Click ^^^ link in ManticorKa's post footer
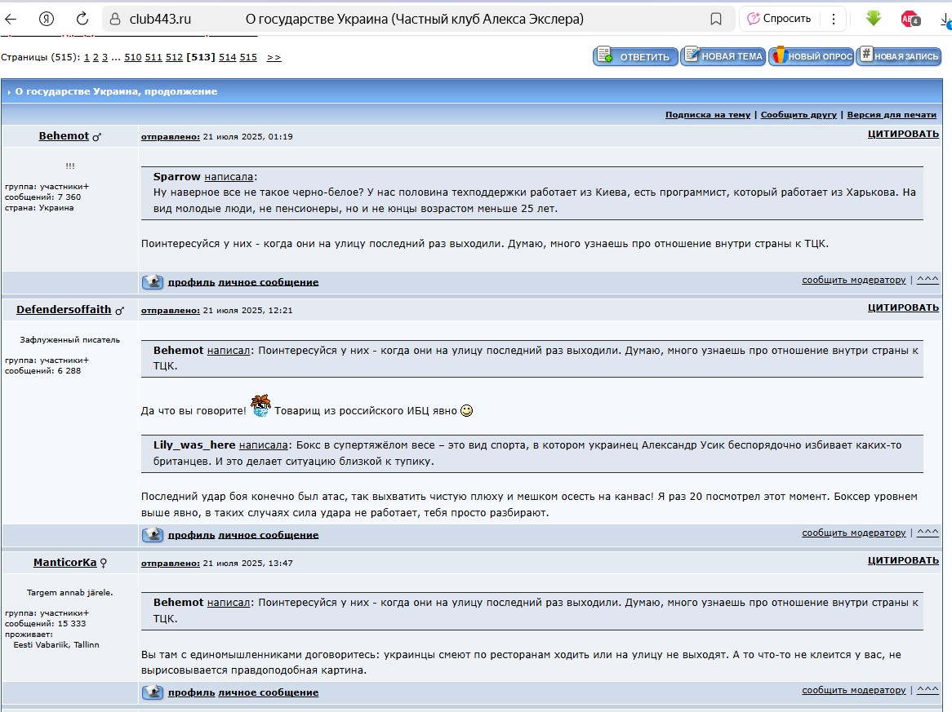Screen dimensions: 952x712 pos(928,690)
